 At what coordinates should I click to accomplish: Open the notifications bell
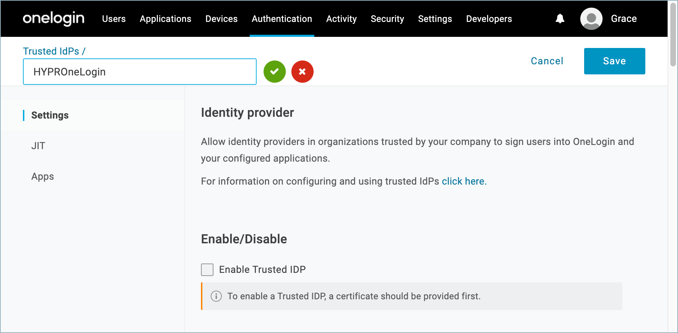(560, 19)
